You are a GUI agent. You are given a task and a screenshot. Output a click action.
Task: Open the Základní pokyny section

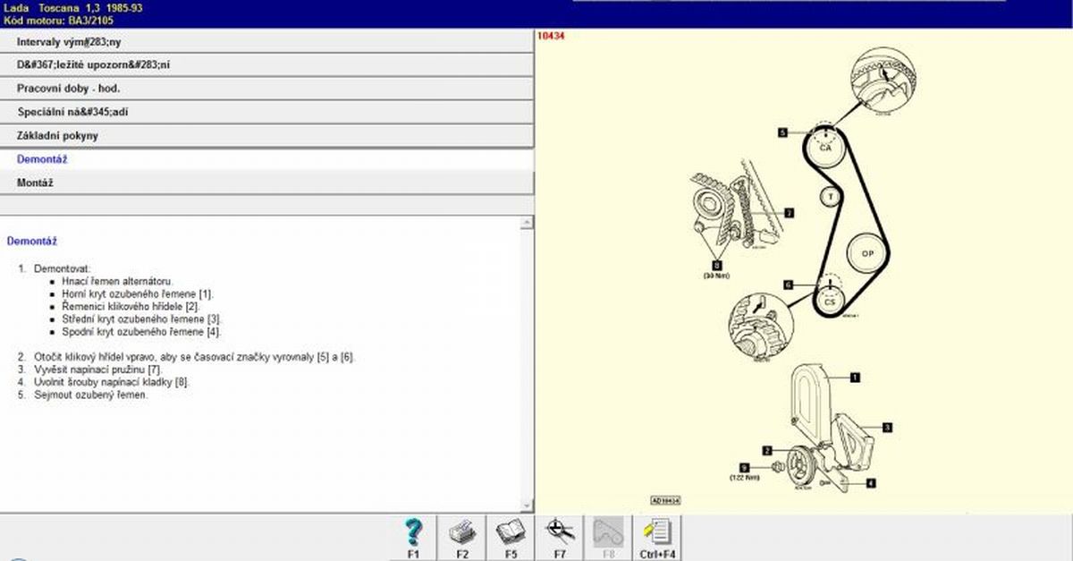tap(266, 136)
